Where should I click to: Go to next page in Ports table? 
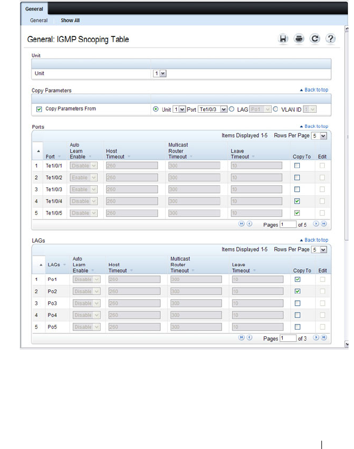[316, 224]
